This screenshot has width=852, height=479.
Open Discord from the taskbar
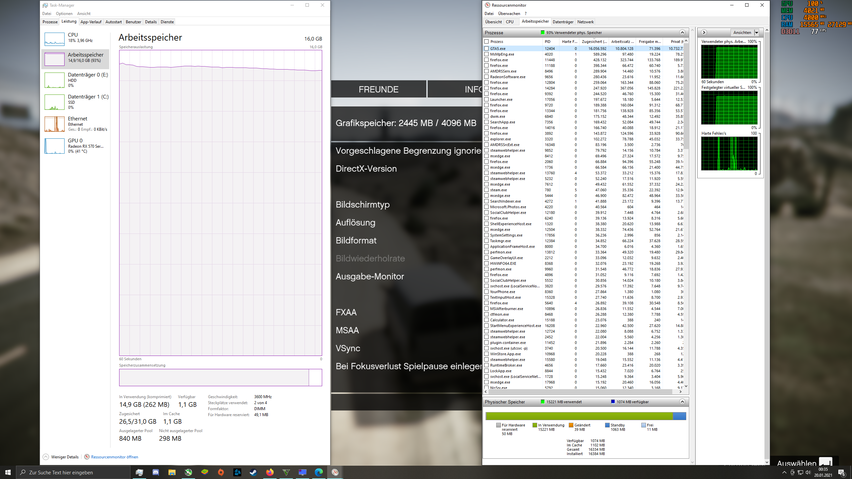click(x=155, y=472)
